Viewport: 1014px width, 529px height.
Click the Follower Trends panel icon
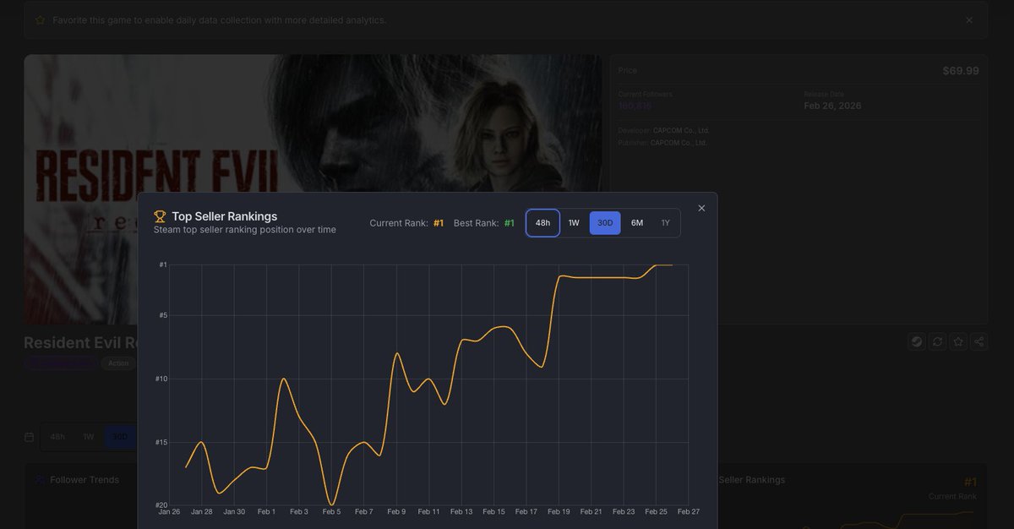coord(40,480)
